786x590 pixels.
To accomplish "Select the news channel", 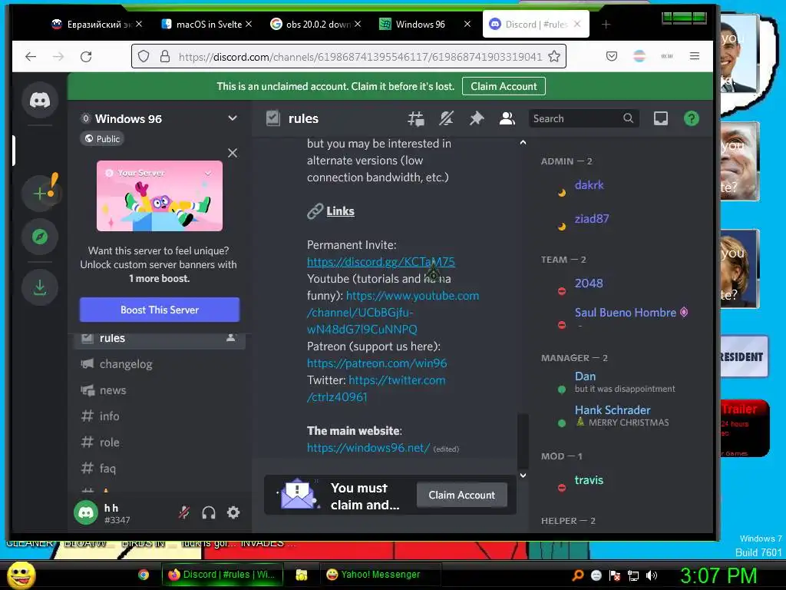I will 160,389.
